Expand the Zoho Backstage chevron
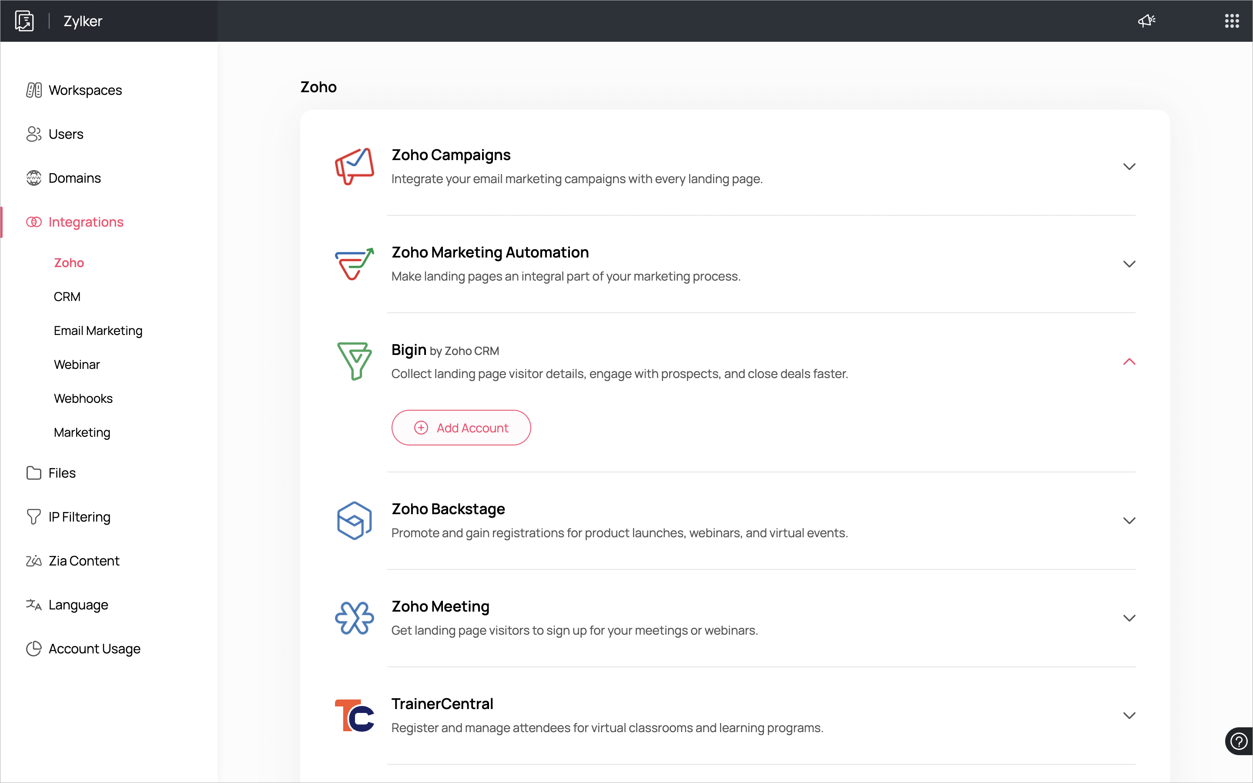This screenshot has width=1253, height=783. [x=1129, y=520]
